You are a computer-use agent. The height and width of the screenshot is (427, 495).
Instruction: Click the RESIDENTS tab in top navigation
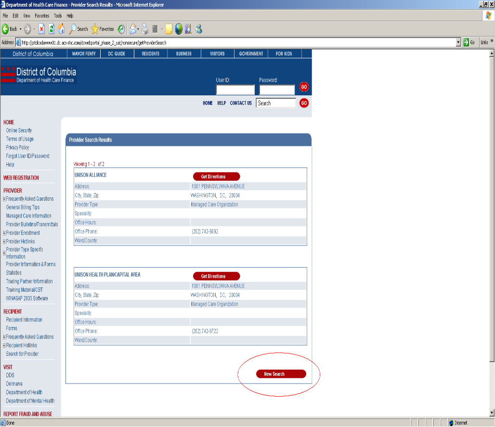pyautogui.click(x=151, y=54)
